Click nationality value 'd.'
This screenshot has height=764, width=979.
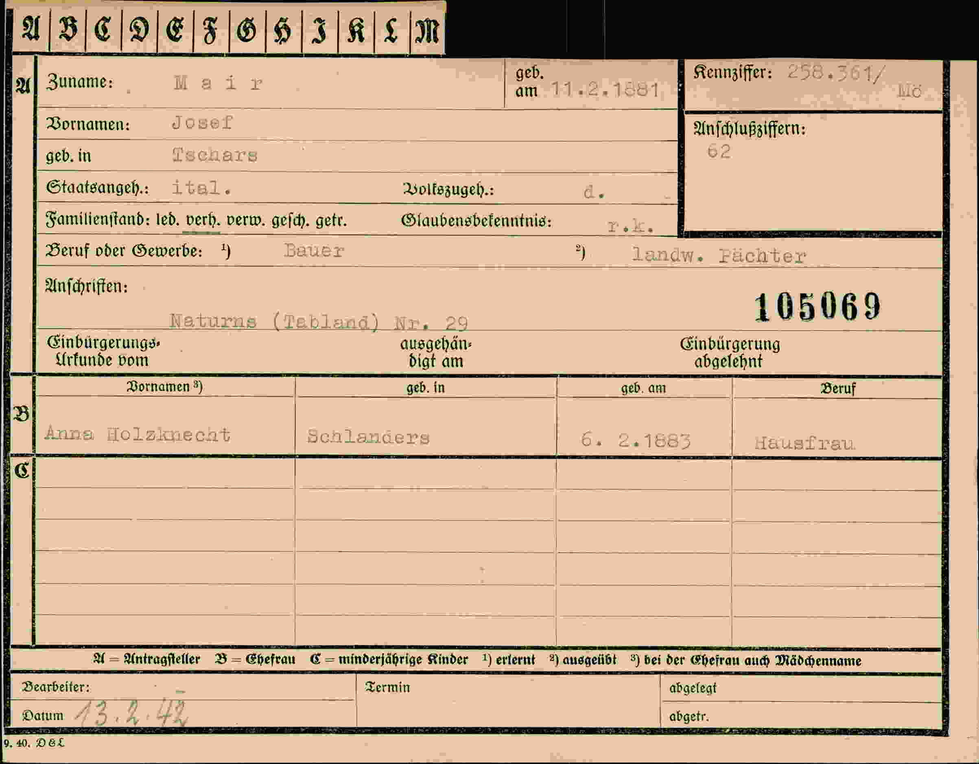[594, 193]
